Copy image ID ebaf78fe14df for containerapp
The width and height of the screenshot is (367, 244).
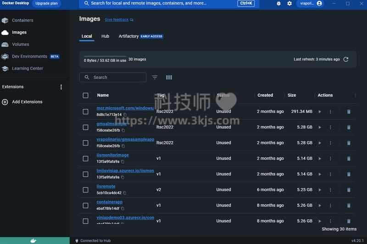coord(122,208)
